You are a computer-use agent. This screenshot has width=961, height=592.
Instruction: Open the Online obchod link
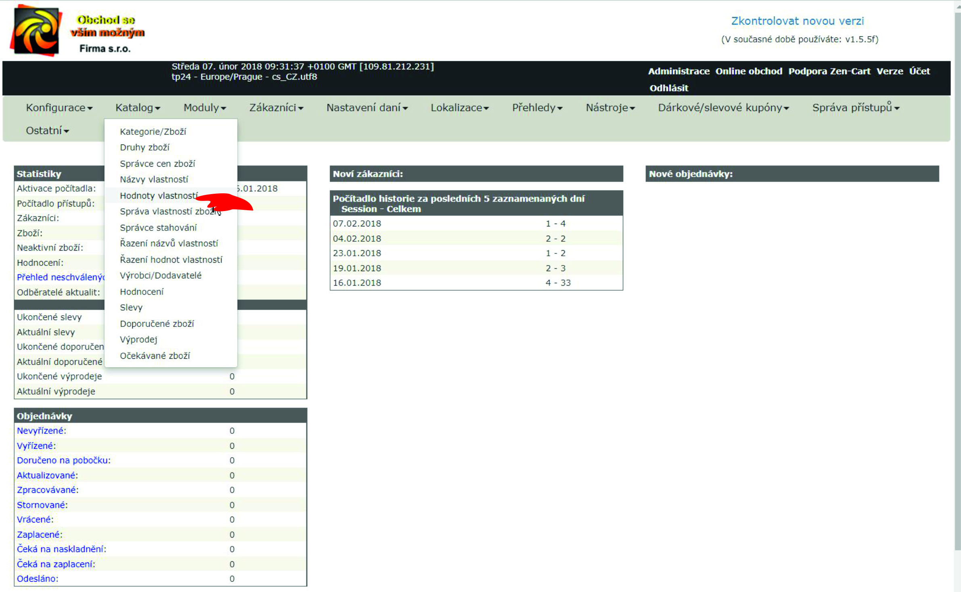point(748,71)
